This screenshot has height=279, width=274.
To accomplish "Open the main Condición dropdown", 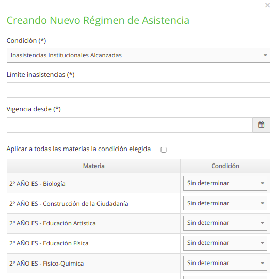I will [x=138, y=55].
